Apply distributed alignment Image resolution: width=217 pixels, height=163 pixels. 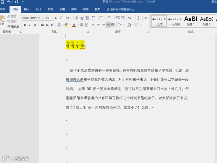(x=113, y=25)
